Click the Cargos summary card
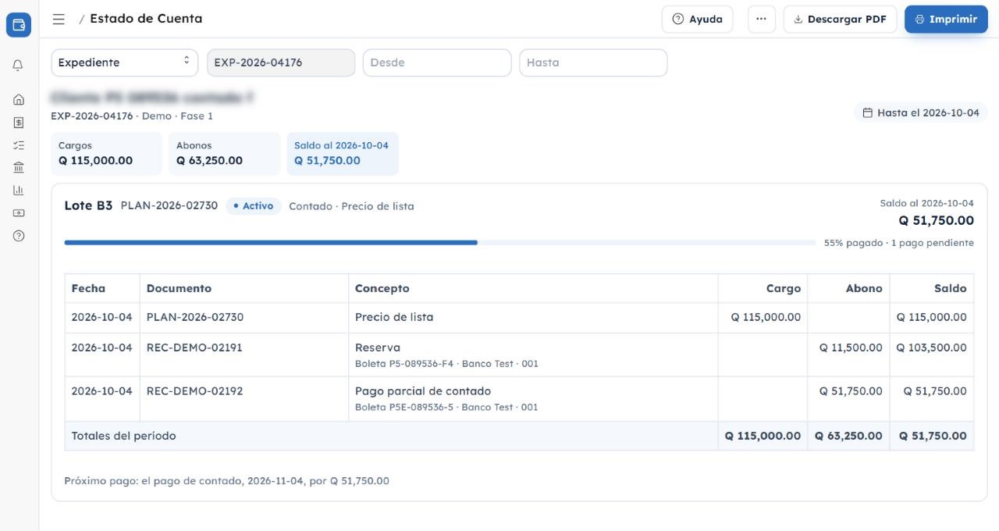 106,153
